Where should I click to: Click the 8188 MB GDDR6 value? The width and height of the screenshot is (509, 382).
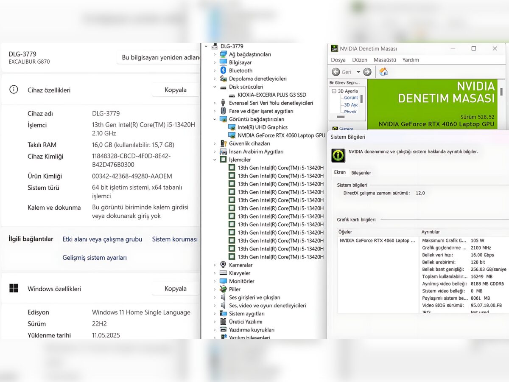487,284
